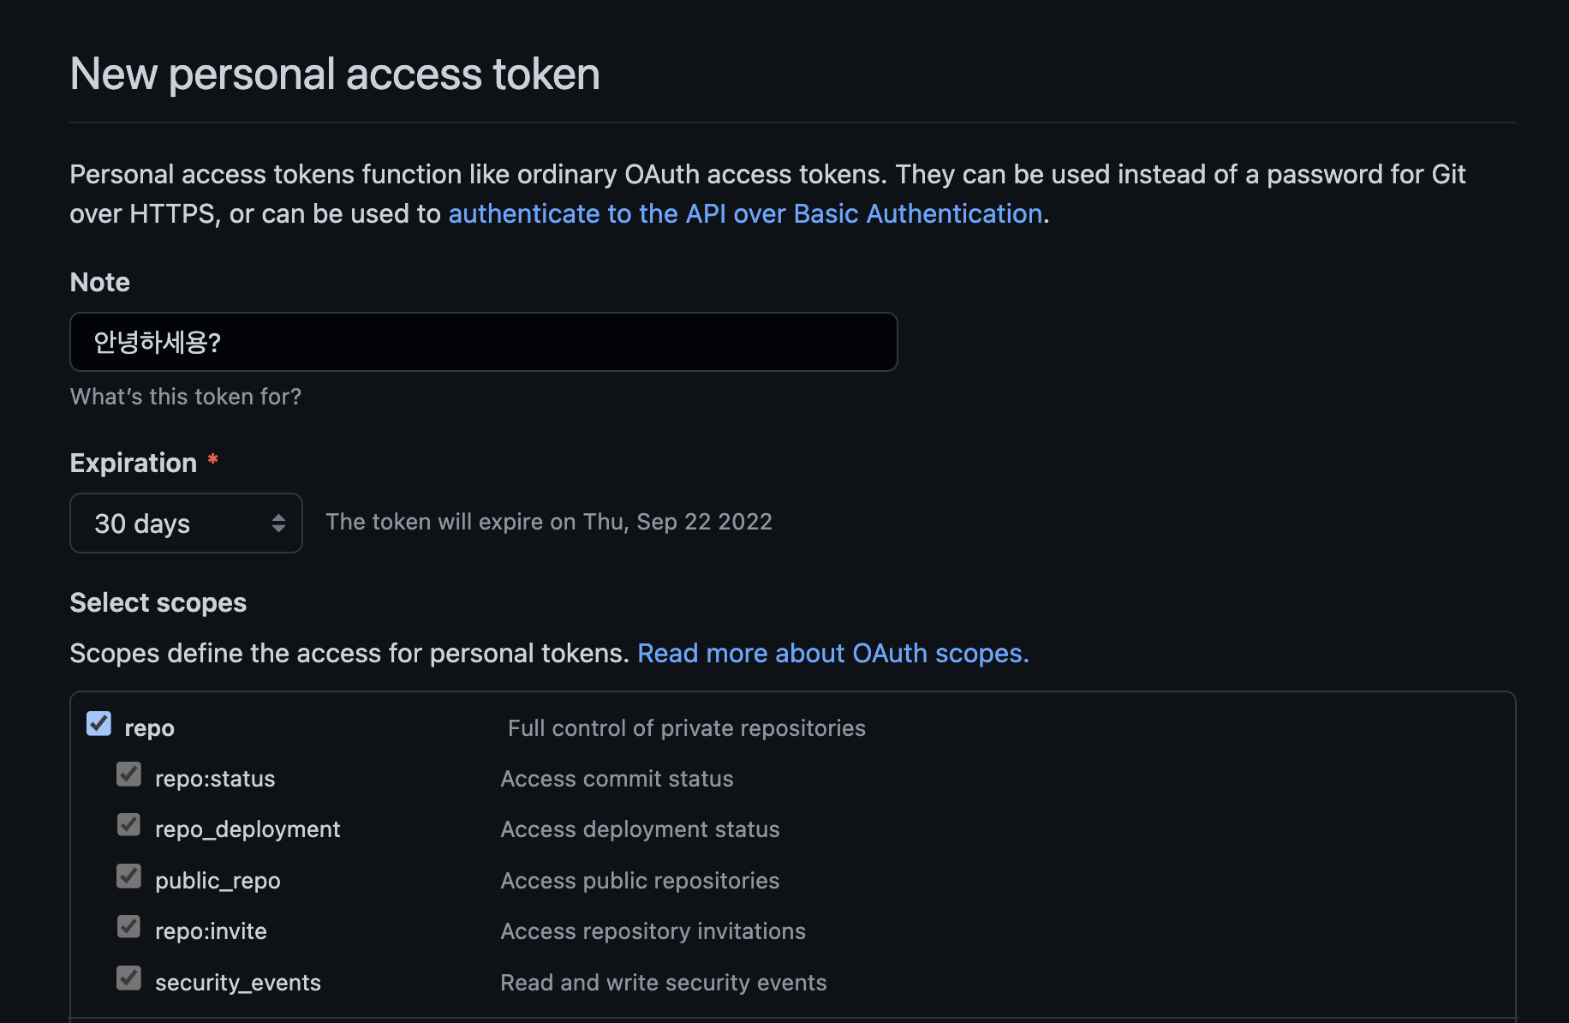The width and height of the screenshot is (1569, 1023).
Task: Click the repo scope label
Action: click(x=149, y=728)
